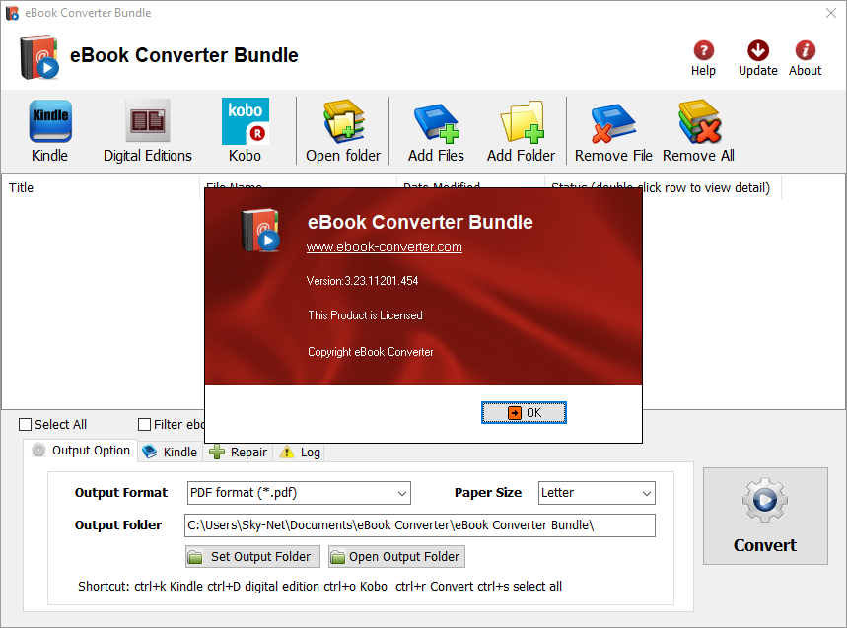This screenshot has height=628, width=847.
Task: Click Add Files book icon
Action: coord(437,125)
